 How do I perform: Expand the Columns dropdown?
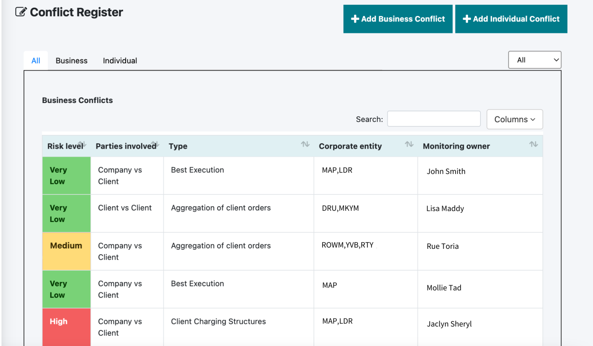coord(514,119)
